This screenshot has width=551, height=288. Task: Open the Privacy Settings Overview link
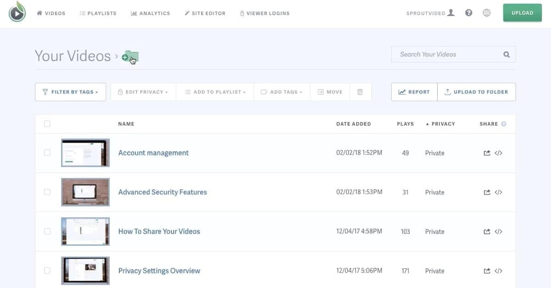tap(159, 271)
